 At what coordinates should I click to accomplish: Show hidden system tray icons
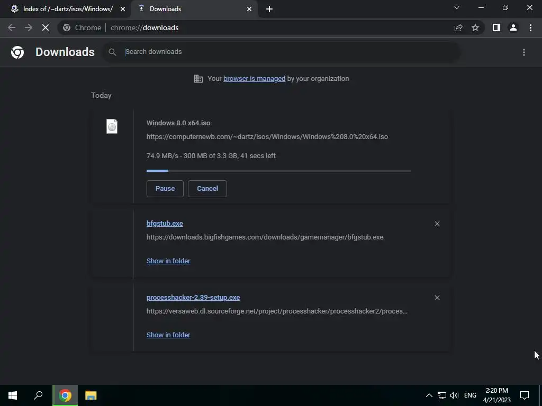pyautogui.click(x=429, y=395)
